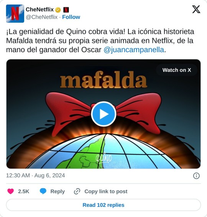Viewport: 207px width, 217px height.
Task: Click the Watch on X button
Action: [177, 70]
